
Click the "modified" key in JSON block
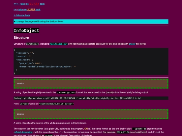point(23,60)
